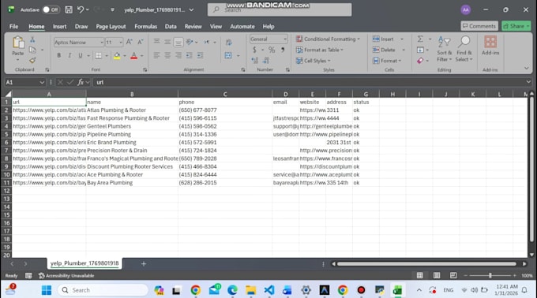Click the Cut scissors icon

click(32, 39)
